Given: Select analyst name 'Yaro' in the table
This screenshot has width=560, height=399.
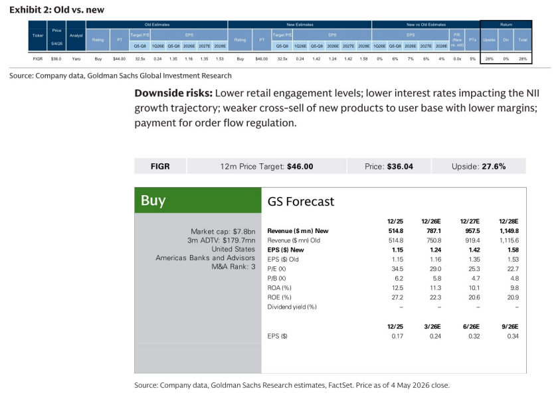Looking at the screenshot, I should point(76,59).
